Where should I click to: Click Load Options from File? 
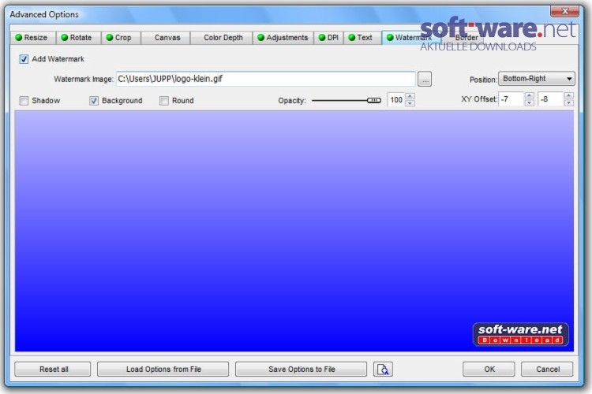163,369
